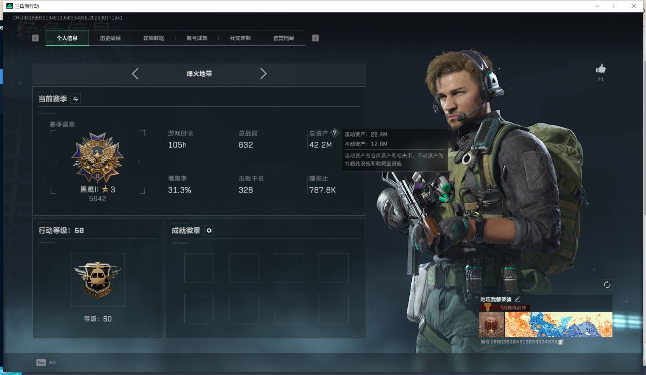This screenshot has height=375, width=646.
Task: View the 信誉档案 tab
Action: pos(283,38)
